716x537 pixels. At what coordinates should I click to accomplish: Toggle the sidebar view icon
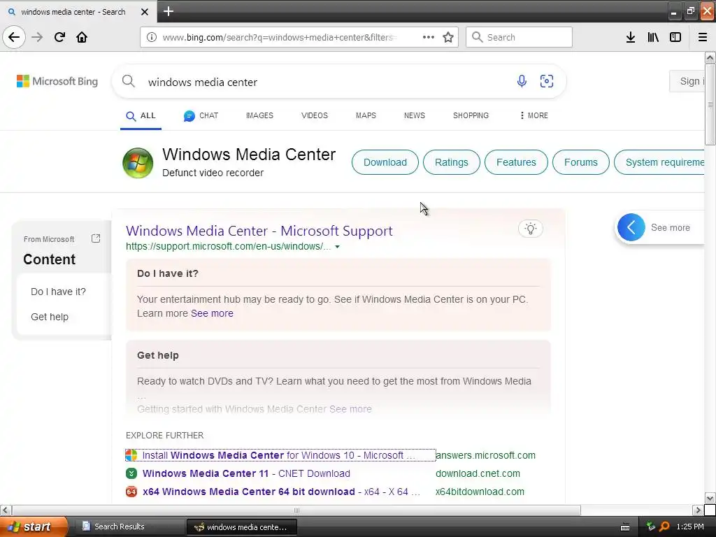click(x=675, y=37)
